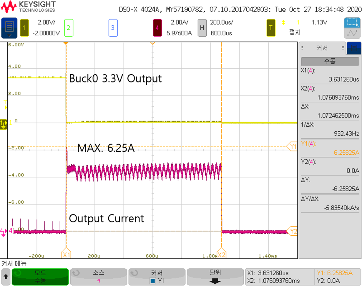Select the Y2 cursor flag on right edge

292,231
